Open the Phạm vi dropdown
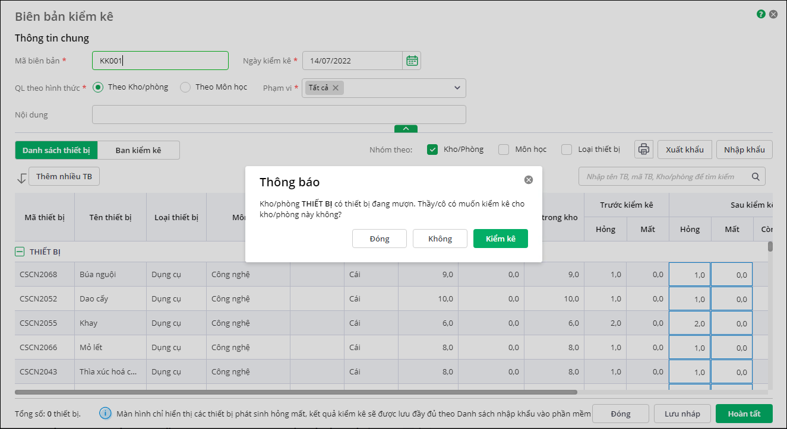 tap(457, 88)
